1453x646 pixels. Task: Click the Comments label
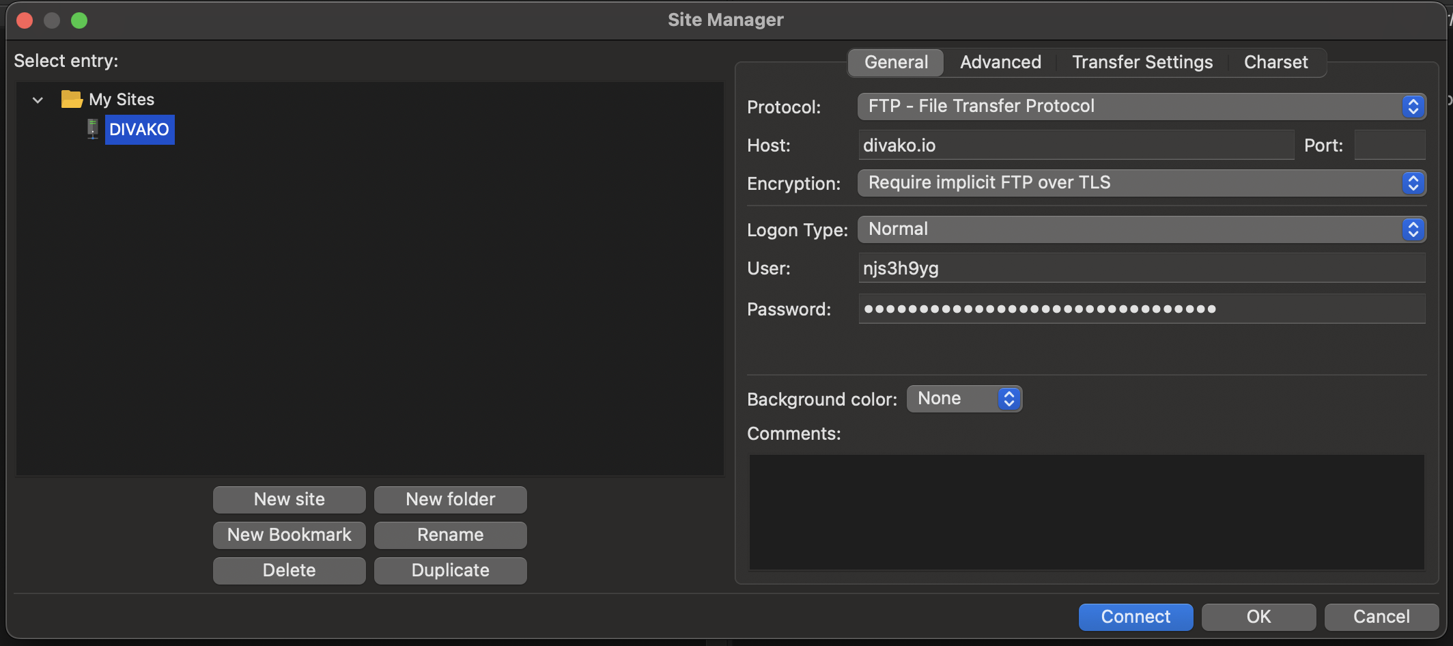pyautogui.click(x=794, y=434)
